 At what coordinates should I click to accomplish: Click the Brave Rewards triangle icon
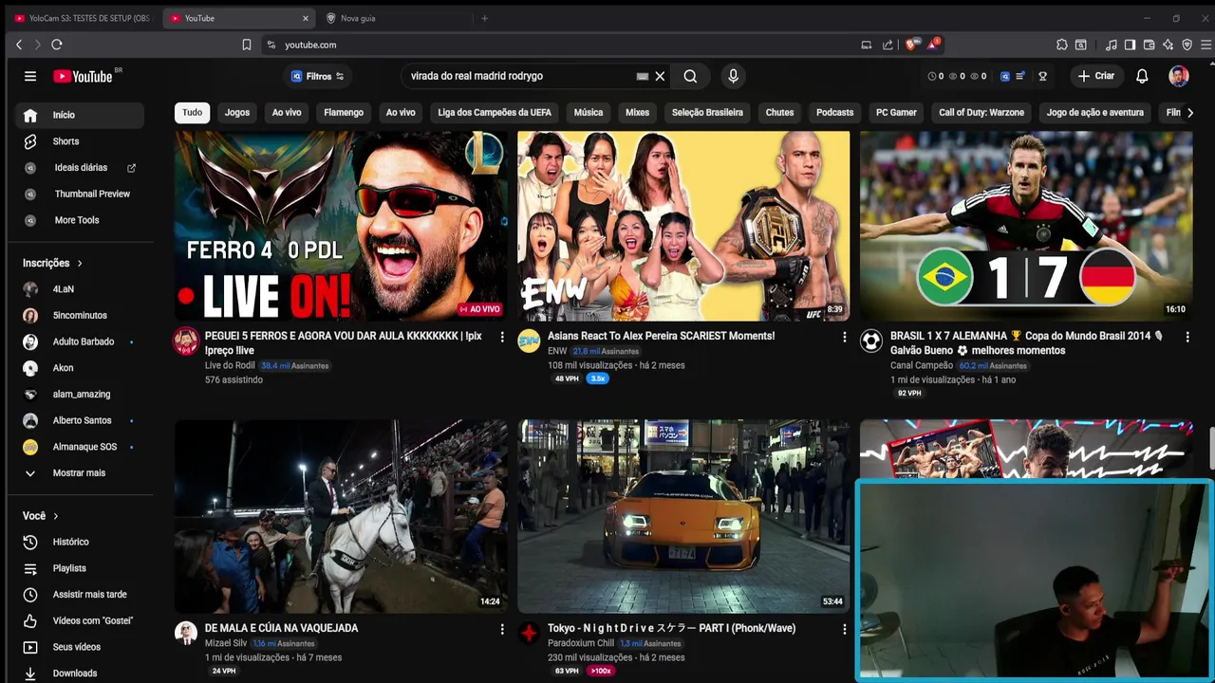click(x=934, y=45)
